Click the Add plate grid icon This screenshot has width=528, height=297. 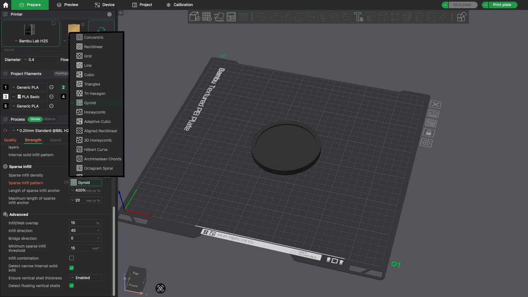coord(207,17)
